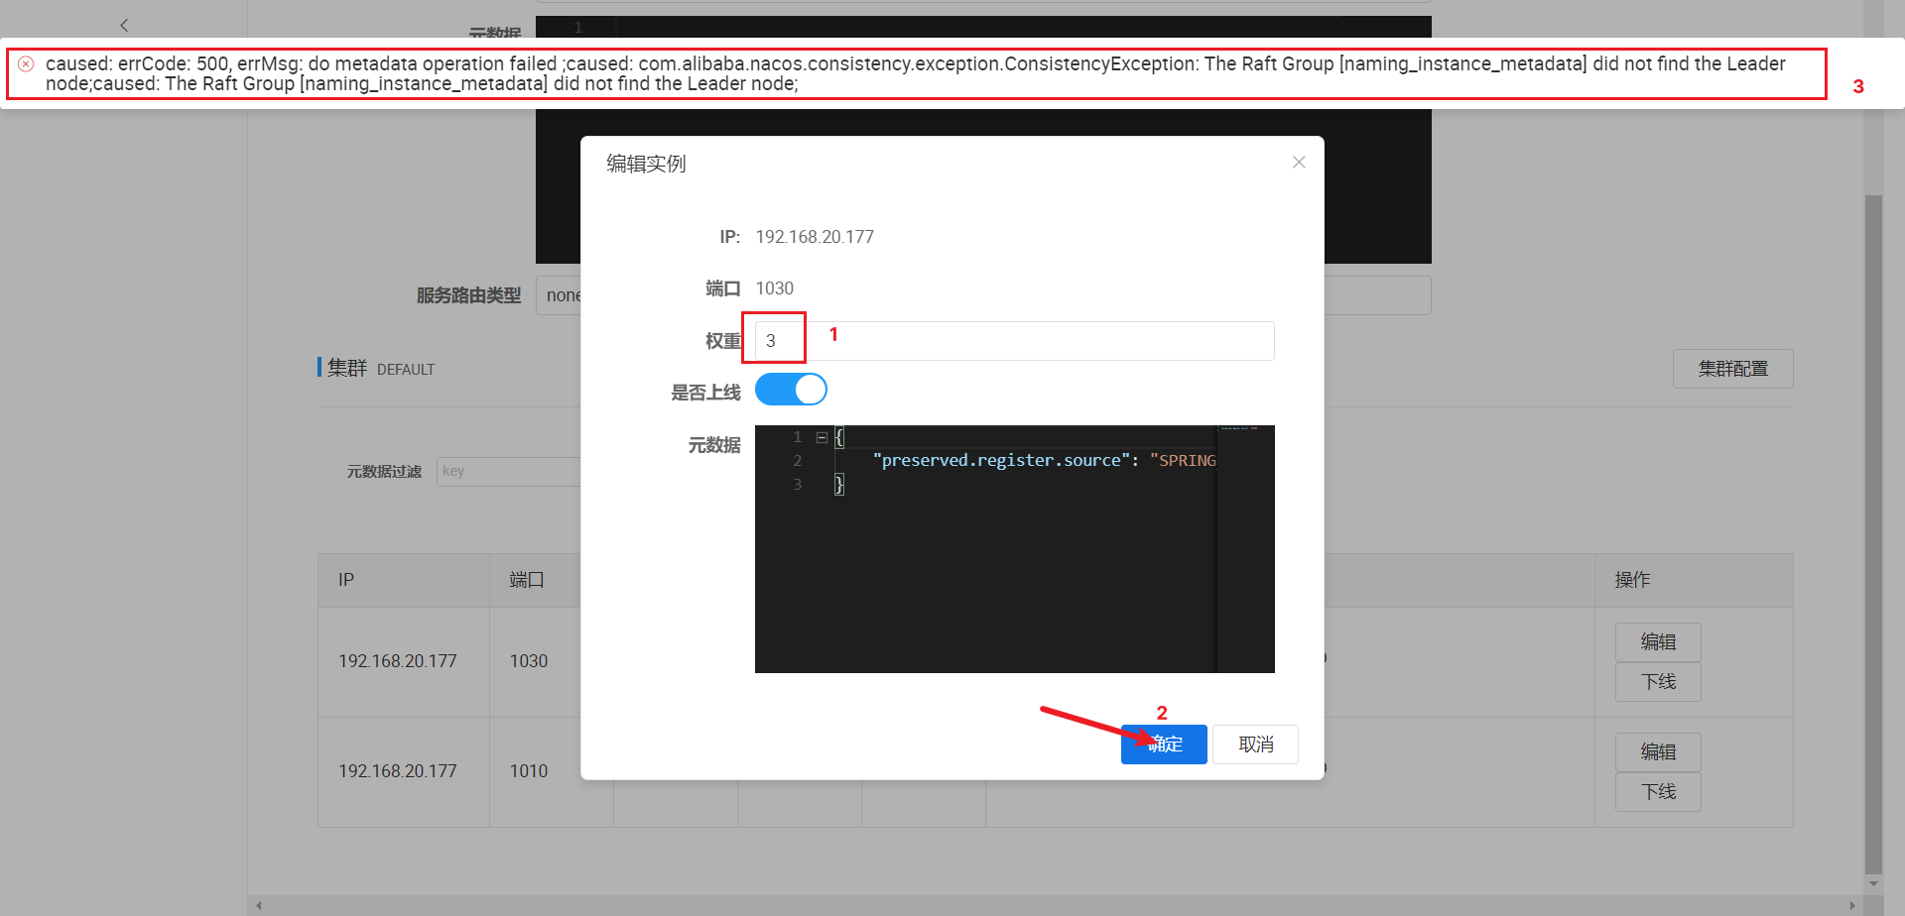Image resolution: width=1905 pixels, height=916 pixels.
Task: Click the horizontal scrollbar right arrow
Action: [x=1852, y=905]
